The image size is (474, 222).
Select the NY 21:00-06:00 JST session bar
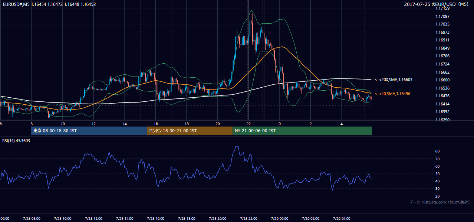tap(302, 131)
